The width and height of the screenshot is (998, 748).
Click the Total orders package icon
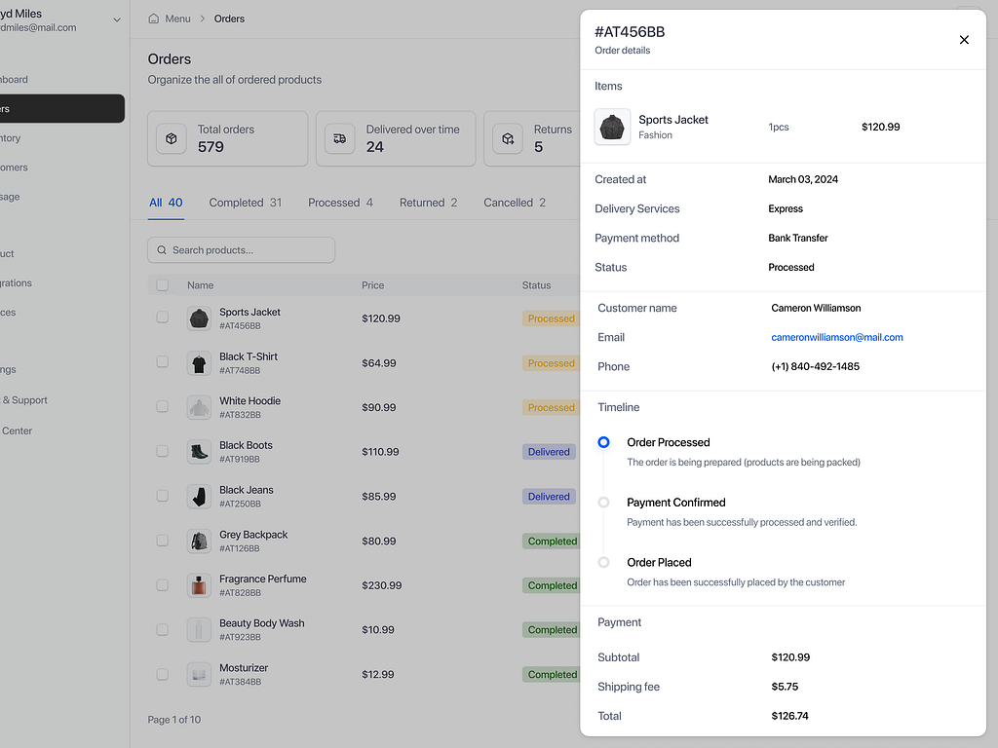(x=171, y=138)
